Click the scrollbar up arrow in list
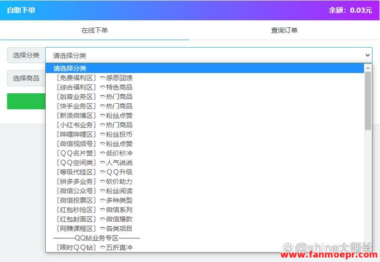 point(368,68)
